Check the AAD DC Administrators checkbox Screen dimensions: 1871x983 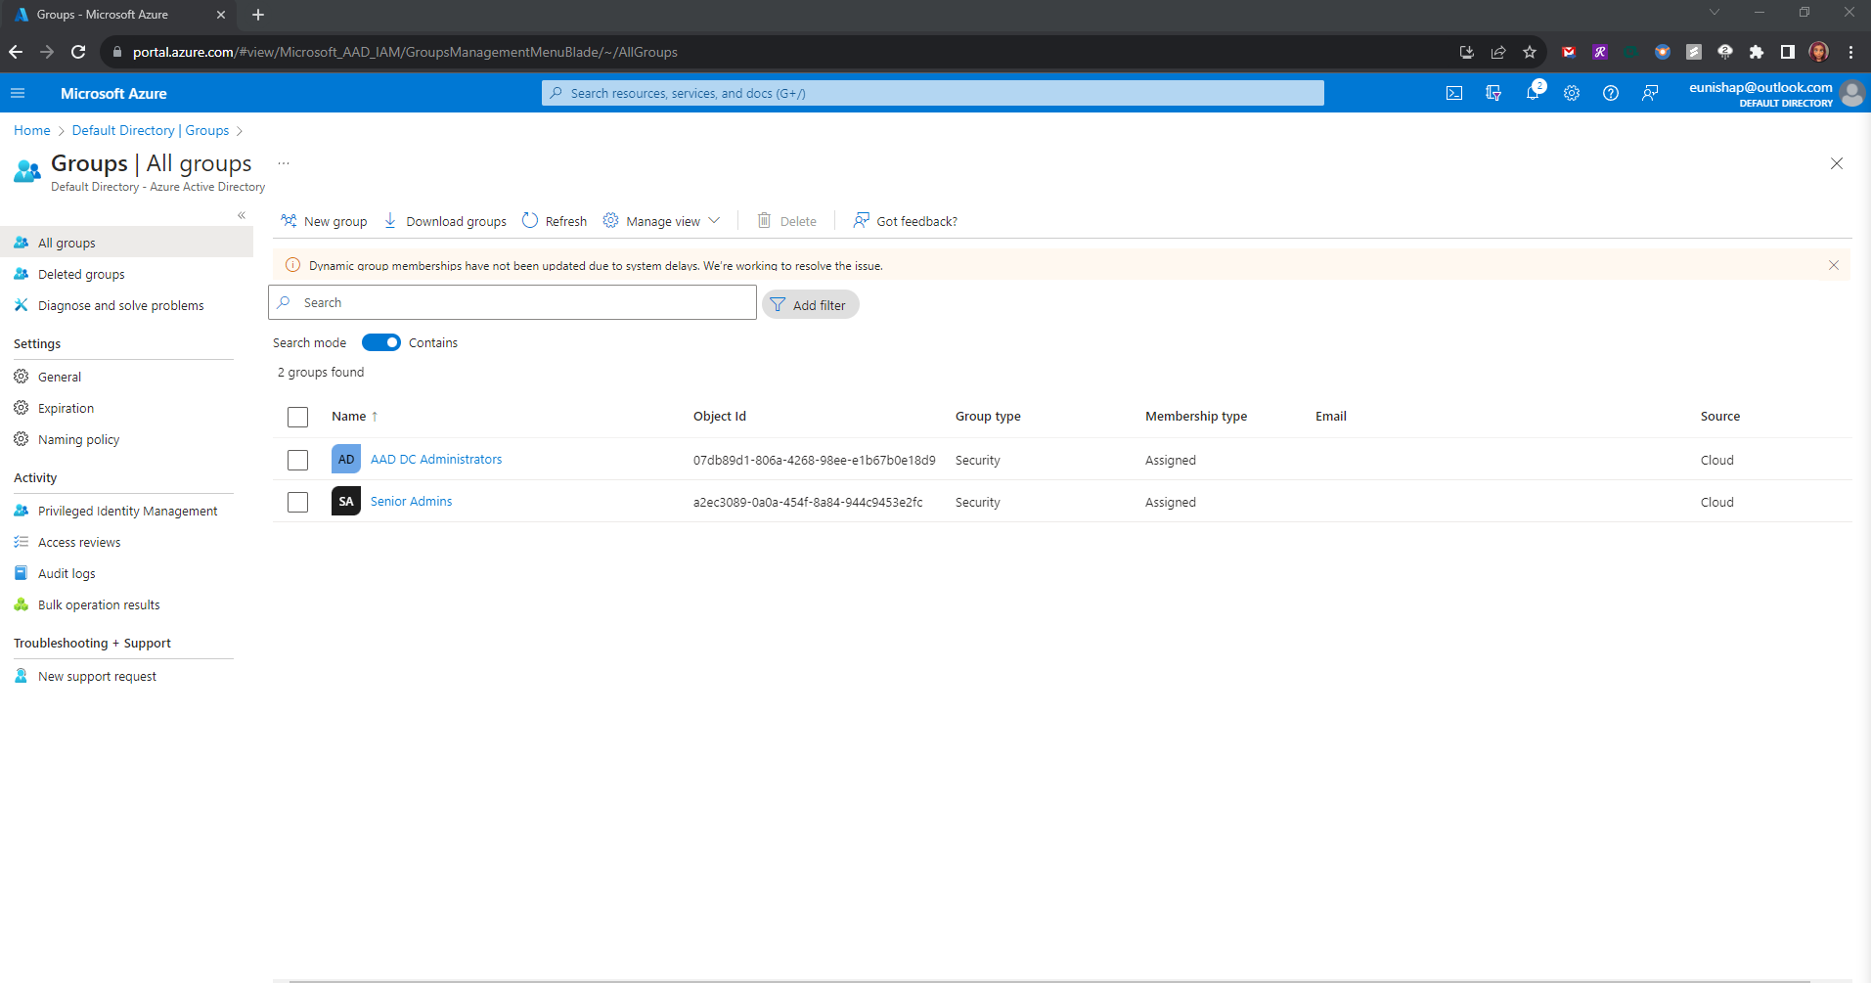(x=298, y=460)
